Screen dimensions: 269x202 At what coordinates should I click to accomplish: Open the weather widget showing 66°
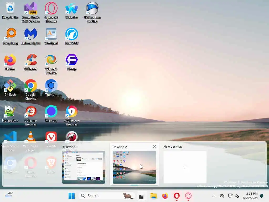[x=9, y=195]
